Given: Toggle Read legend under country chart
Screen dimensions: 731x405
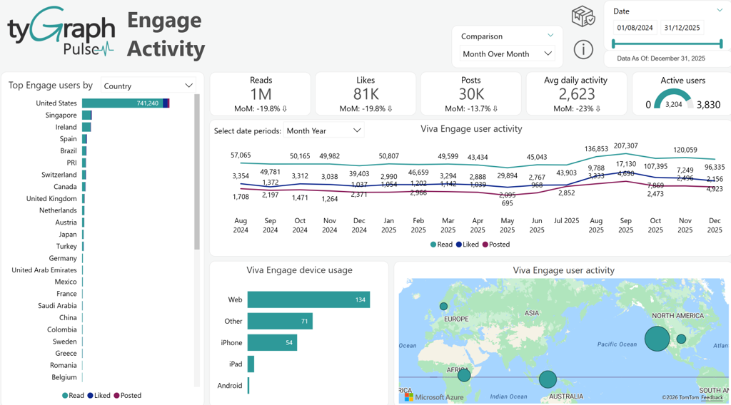Looking at the screenshot, I should 74,395.
